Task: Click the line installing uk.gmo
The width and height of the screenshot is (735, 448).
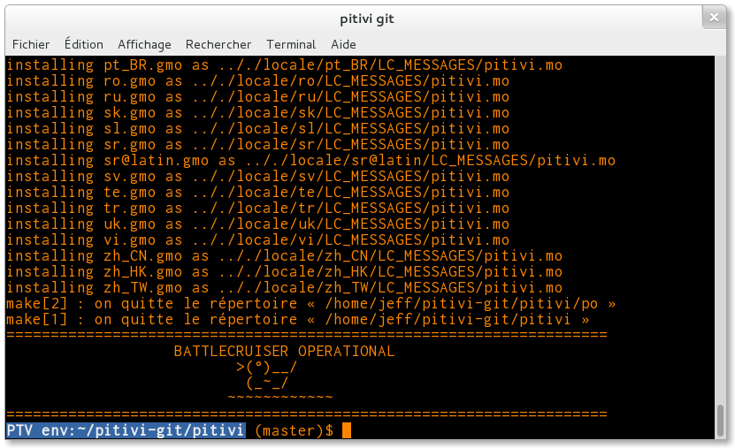Action: (x=257, y=224)
